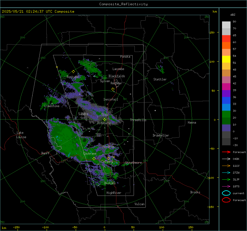Click the red forecast arrow icon
The width and height of the screenshot is (247, 231).
coord(226,152)
